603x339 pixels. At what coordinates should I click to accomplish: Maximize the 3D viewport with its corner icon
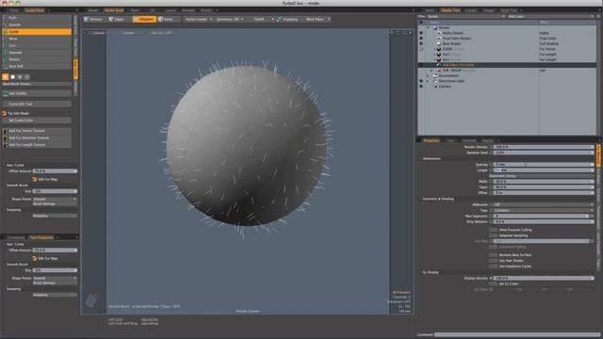pos(410,33)
